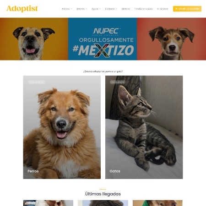Open the Contacto dropdown menu
The width and height of the screenshot is (206, 206).
(x=111, y=9)
